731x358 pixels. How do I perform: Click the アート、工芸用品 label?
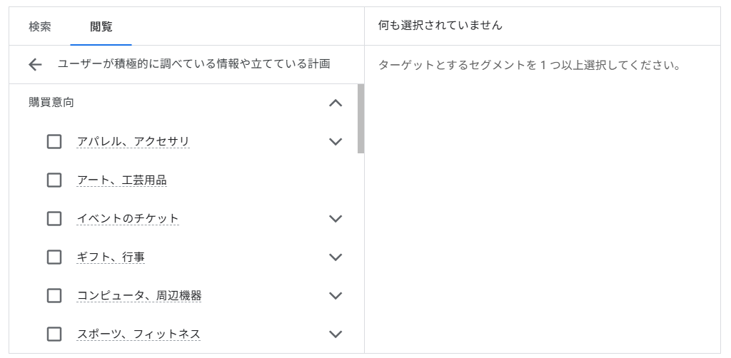[x=121, y=180]
